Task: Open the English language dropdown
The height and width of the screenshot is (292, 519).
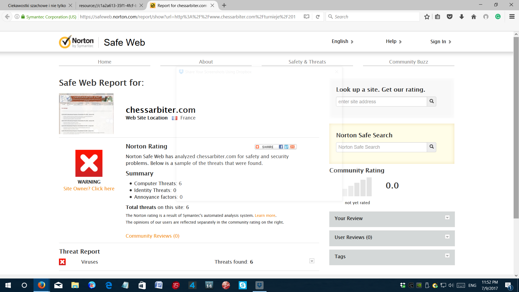Action: tap(342, 41)
